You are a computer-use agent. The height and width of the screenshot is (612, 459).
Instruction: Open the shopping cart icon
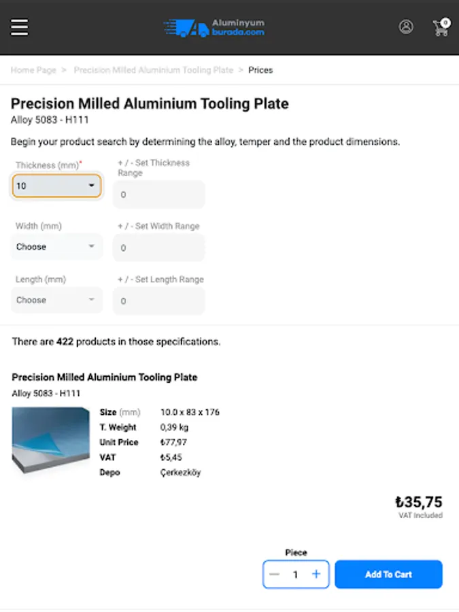[441, 28]
